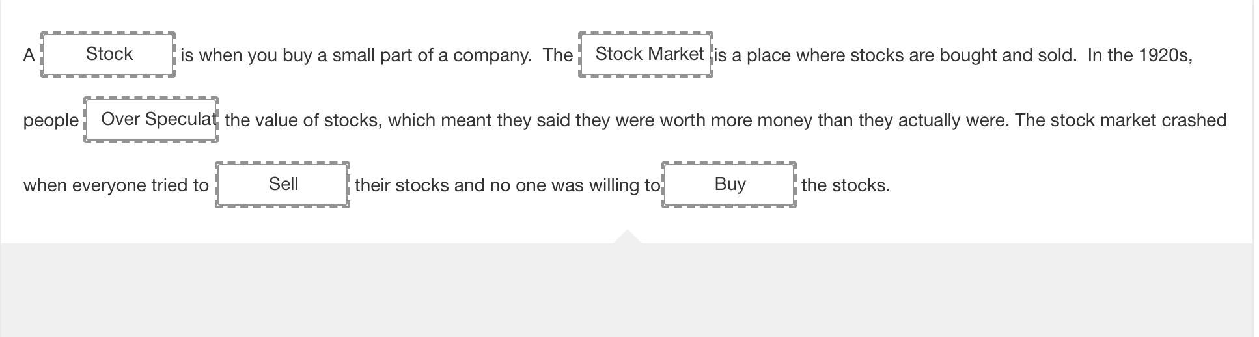Click the "Stock Market" answer box

(646, 55)
